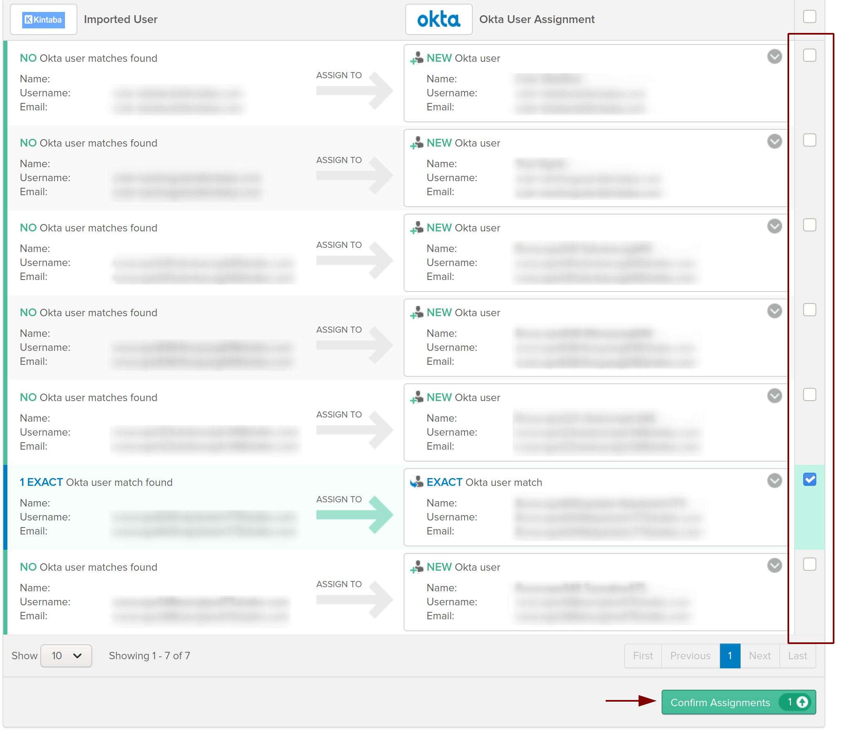Screen dimensions: 841x756
Task: Click the Confirm Assignments button
Action: point(720,702)
